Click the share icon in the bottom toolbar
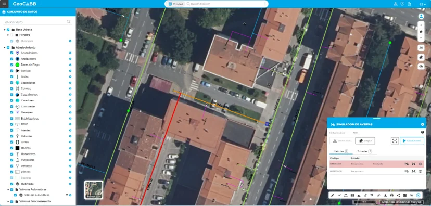The image size is (431, 206). 398,195
